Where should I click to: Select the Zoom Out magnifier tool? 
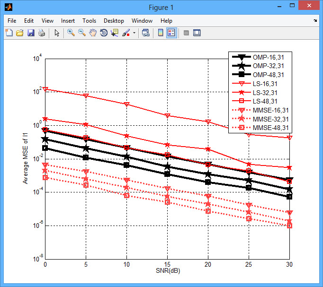tap(82, 33)
